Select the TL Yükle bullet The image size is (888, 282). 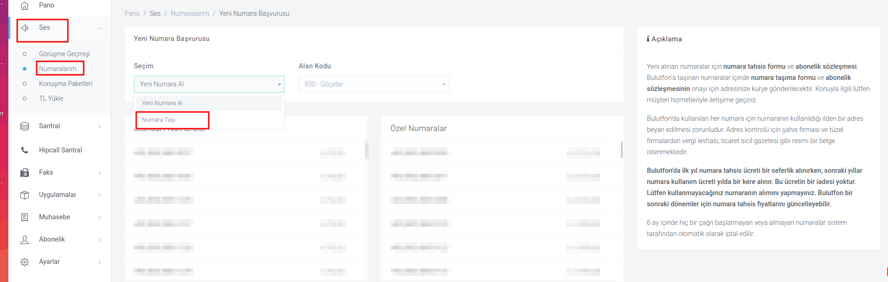point(25,98)
